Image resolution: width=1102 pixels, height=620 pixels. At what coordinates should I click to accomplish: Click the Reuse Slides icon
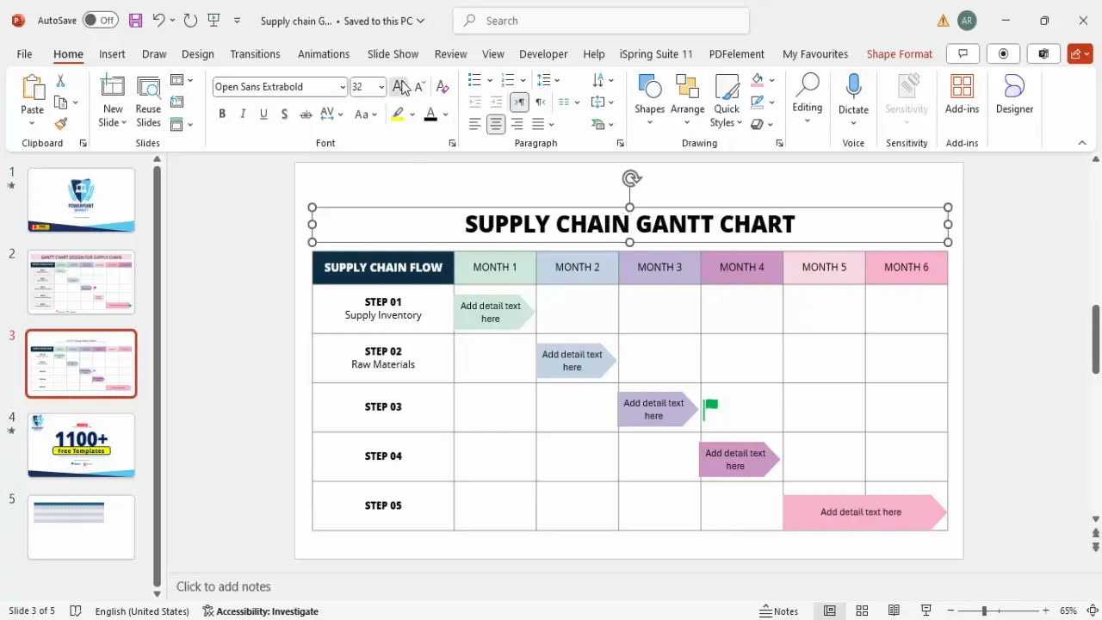click(x=148, y=88)
